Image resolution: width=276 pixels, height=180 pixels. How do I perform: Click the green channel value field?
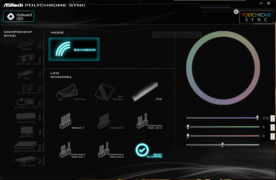[x=266, y=127]
